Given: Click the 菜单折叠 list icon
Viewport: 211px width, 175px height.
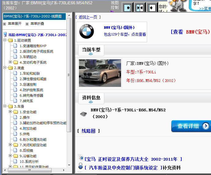Looking at the screenshot, I should (x=27, y=24).
